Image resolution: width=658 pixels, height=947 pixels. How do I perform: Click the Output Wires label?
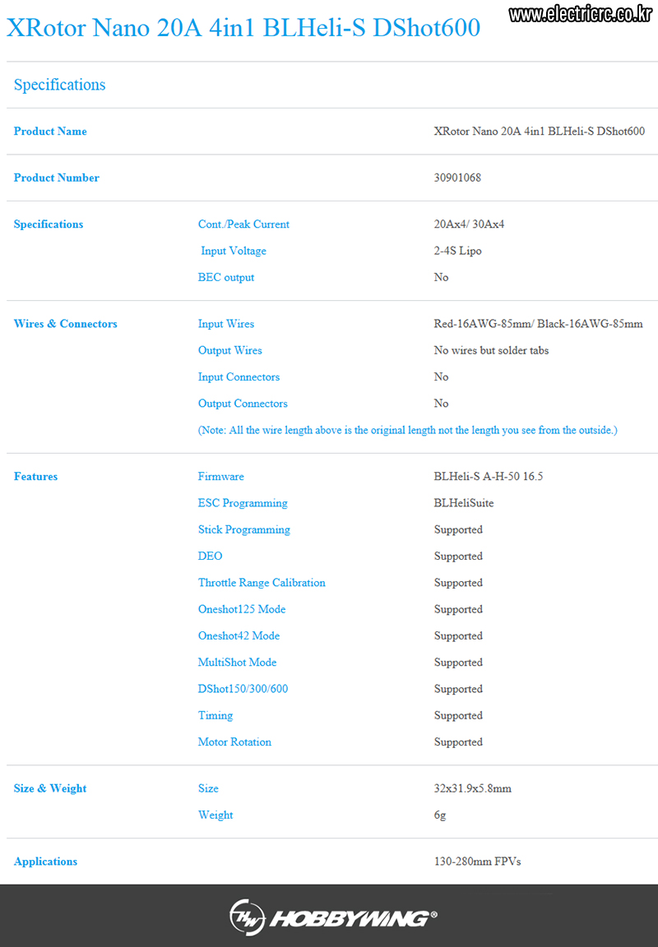(230, 350)
